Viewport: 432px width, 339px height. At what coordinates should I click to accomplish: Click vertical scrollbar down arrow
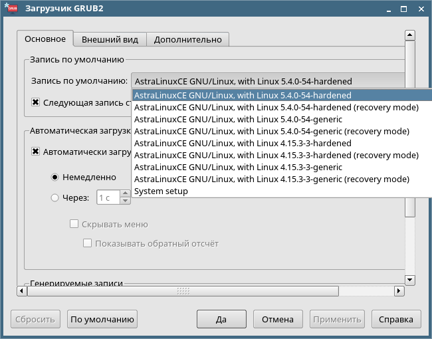coord(410,280)
